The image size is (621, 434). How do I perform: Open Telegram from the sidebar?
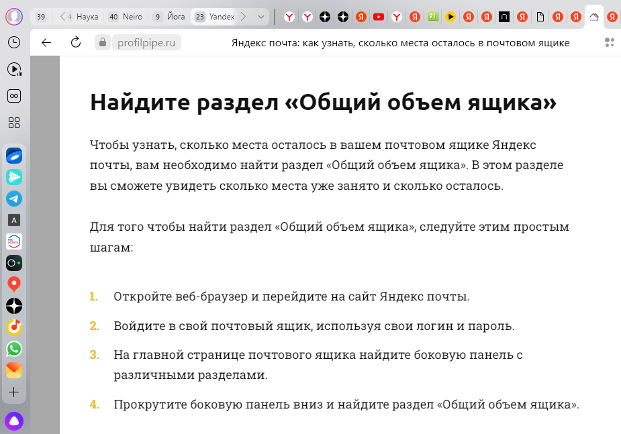point(14,199)
